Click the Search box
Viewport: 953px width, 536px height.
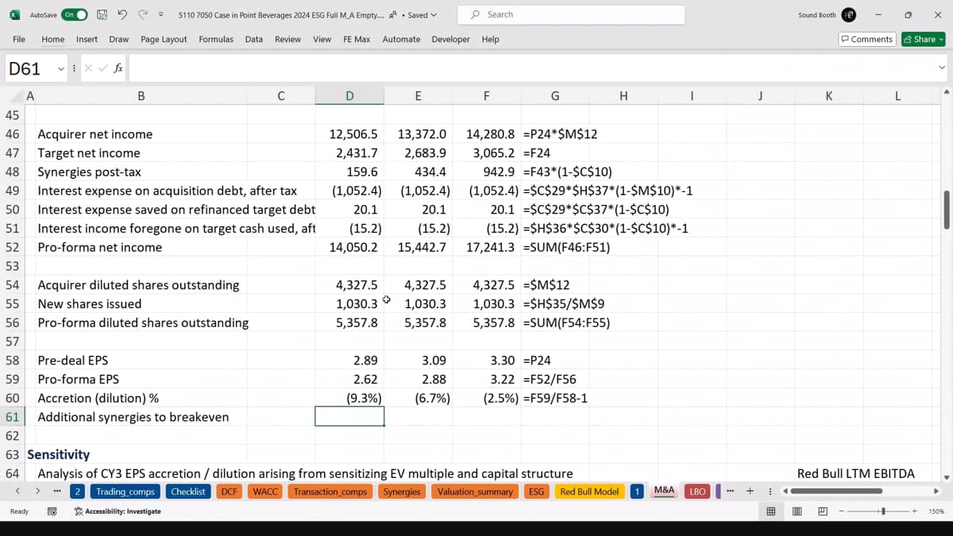(573, 14)
